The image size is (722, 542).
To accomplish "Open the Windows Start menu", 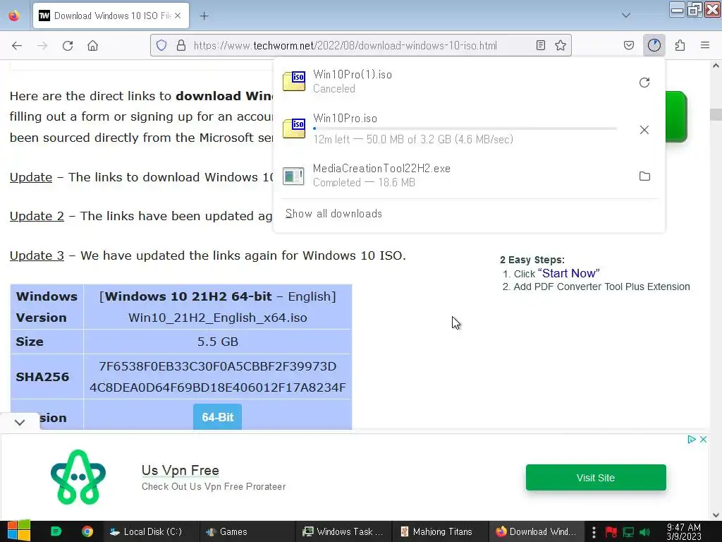I will pyautogui.click(x=19, y=531).
